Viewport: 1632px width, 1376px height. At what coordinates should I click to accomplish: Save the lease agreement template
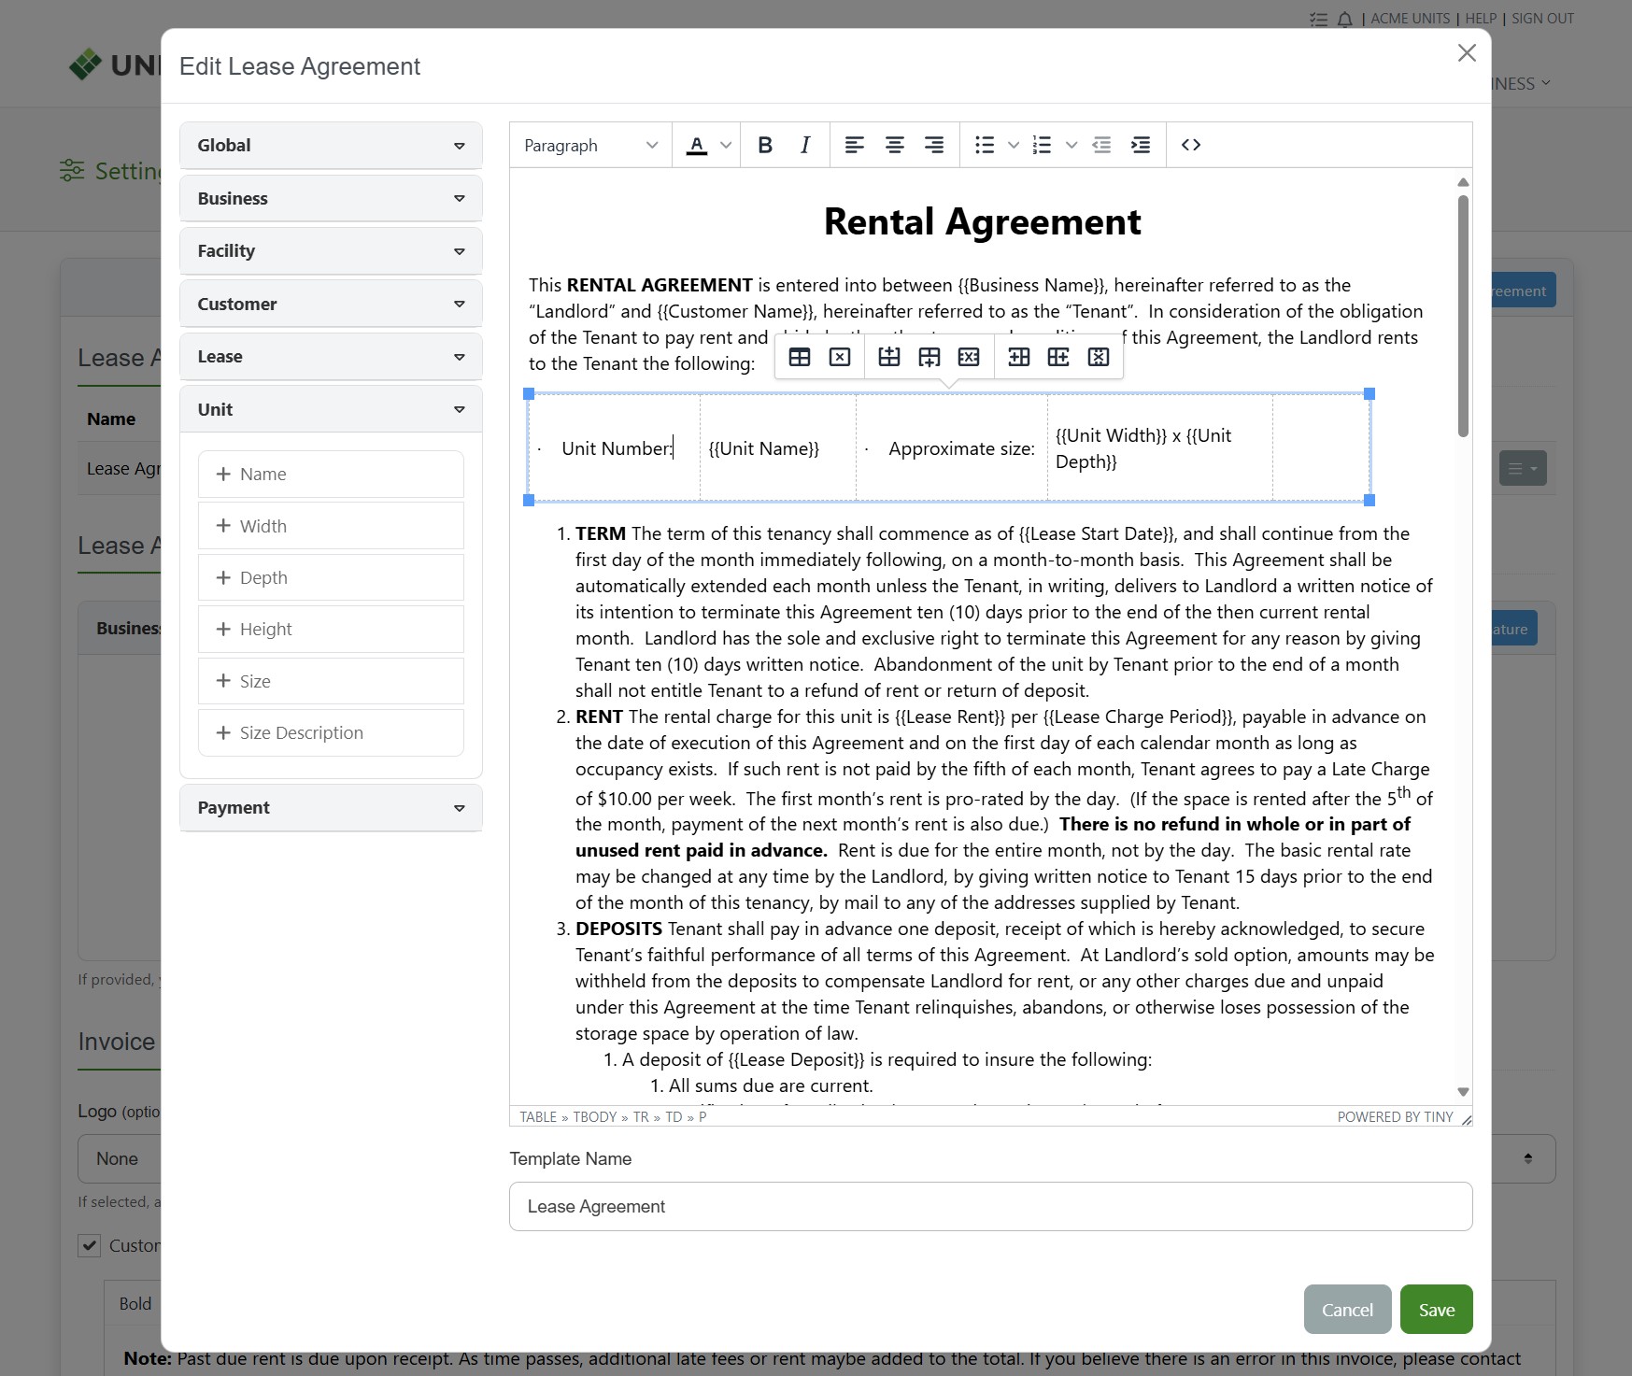pyautogui.click(x=1436, y=1309)
